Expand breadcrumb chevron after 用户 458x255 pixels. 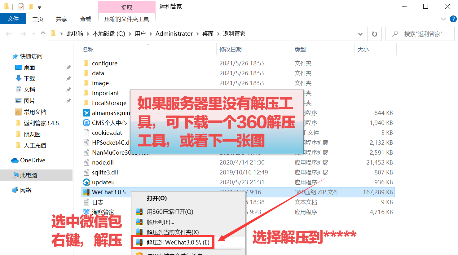tap(151, 34)
